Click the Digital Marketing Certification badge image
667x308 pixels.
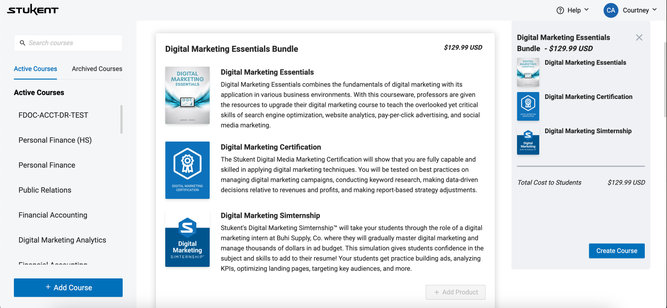(187, 170)
